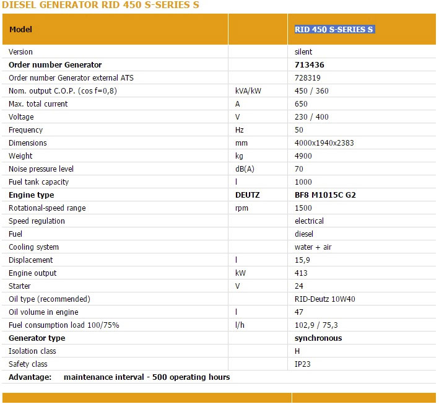439x404 pixels.
Task: Click the 'Max. total current' label
Action: [x=38, y=104]
